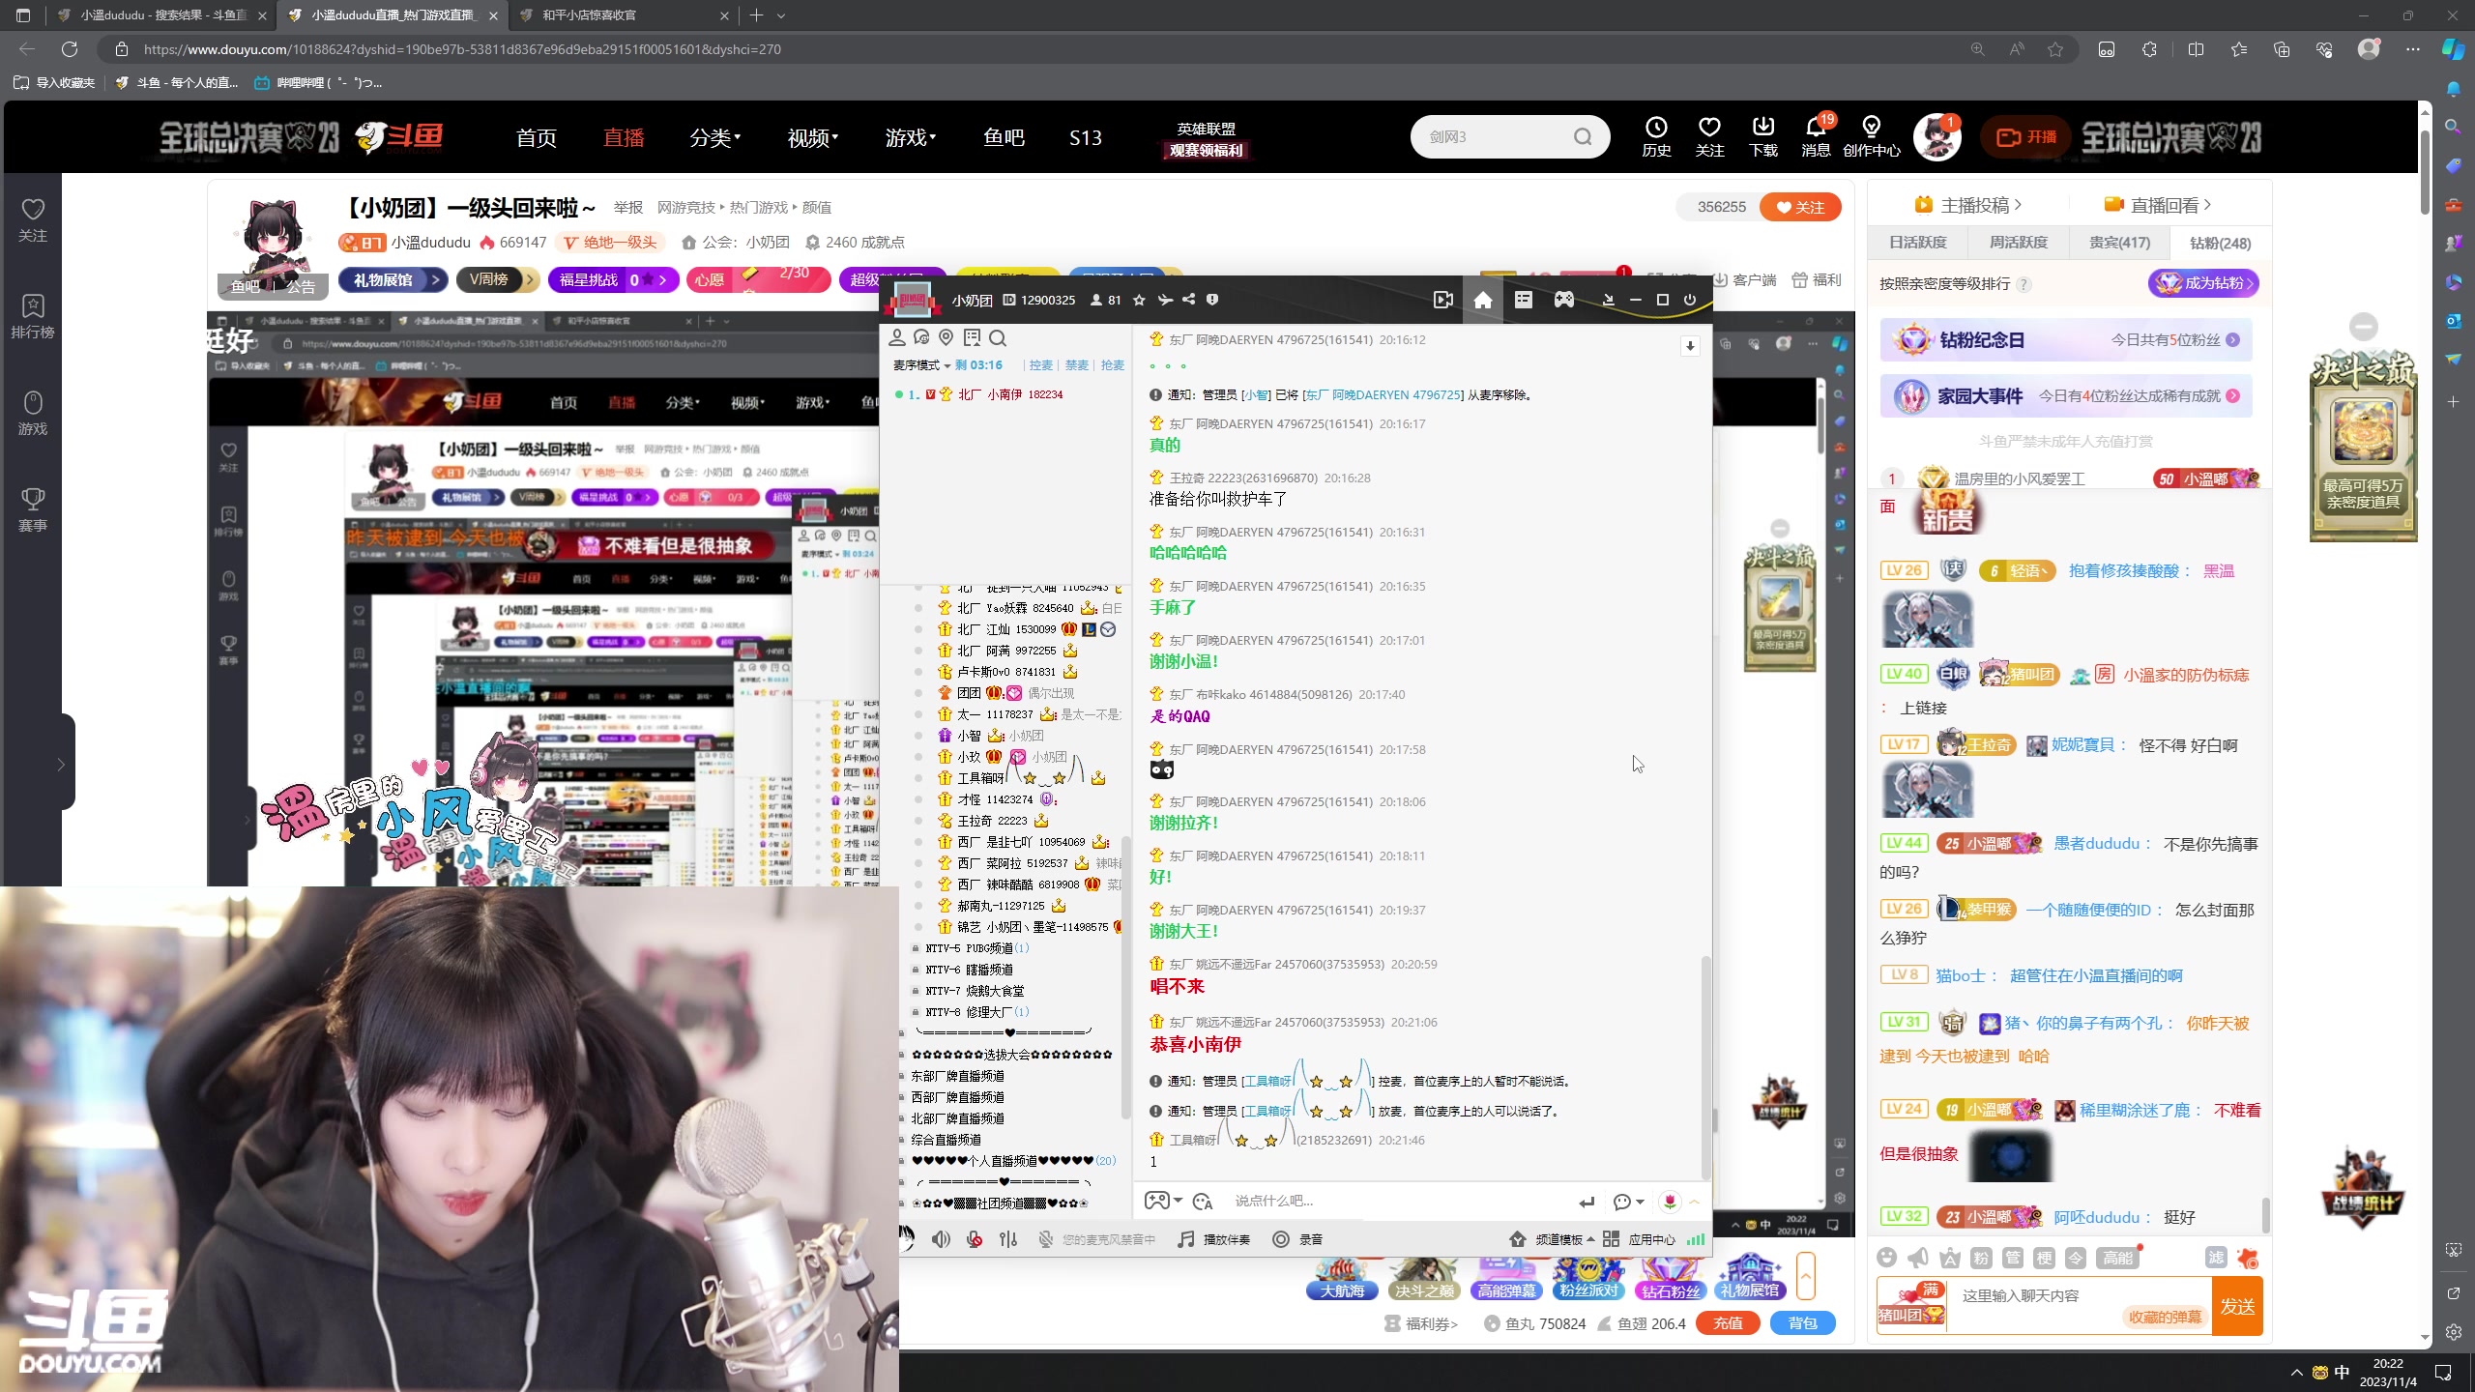Viewport: 2475px width, 1392px height.
Task: Switch to 周活跃度 tab
Action: tap(2019, 243)
